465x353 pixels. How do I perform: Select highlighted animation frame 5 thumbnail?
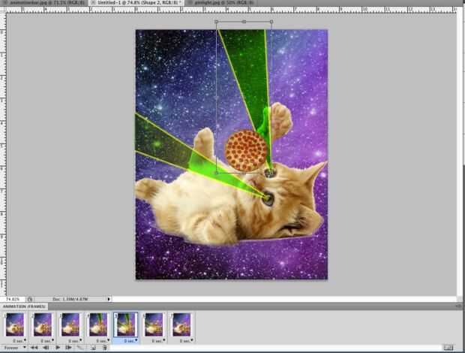[126, 324]
